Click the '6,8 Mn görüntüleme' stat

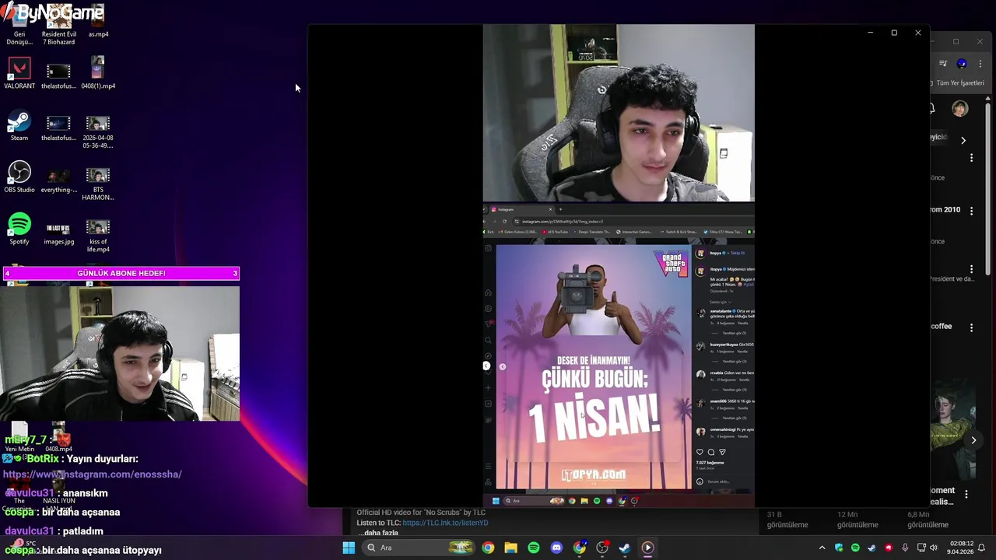[928, 520]
